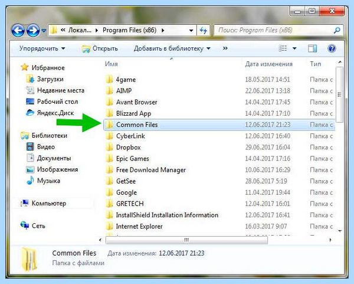The width and height of the screenshot is (354, 284).
Task: Open address bar history dropdown
Action: pyautogui.click(x=191, y=30)
